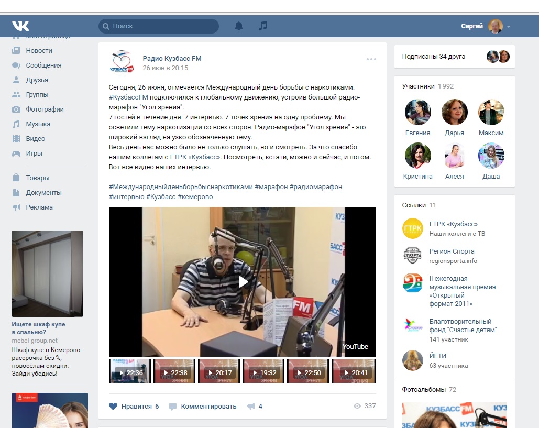Open Сергей profile avatar in header
Image resolution: width=539 pixels, height=428 pixels.
[496, 26]
